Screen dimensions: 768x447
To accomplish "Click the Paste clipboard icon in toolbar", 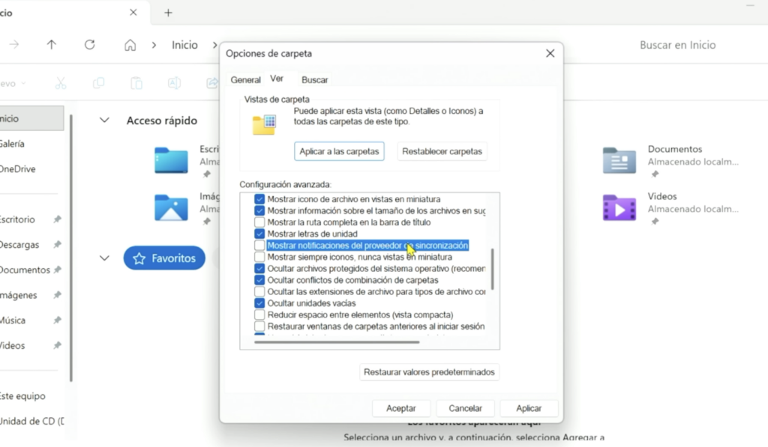I will pyautogui.click(x=136, y=84).
